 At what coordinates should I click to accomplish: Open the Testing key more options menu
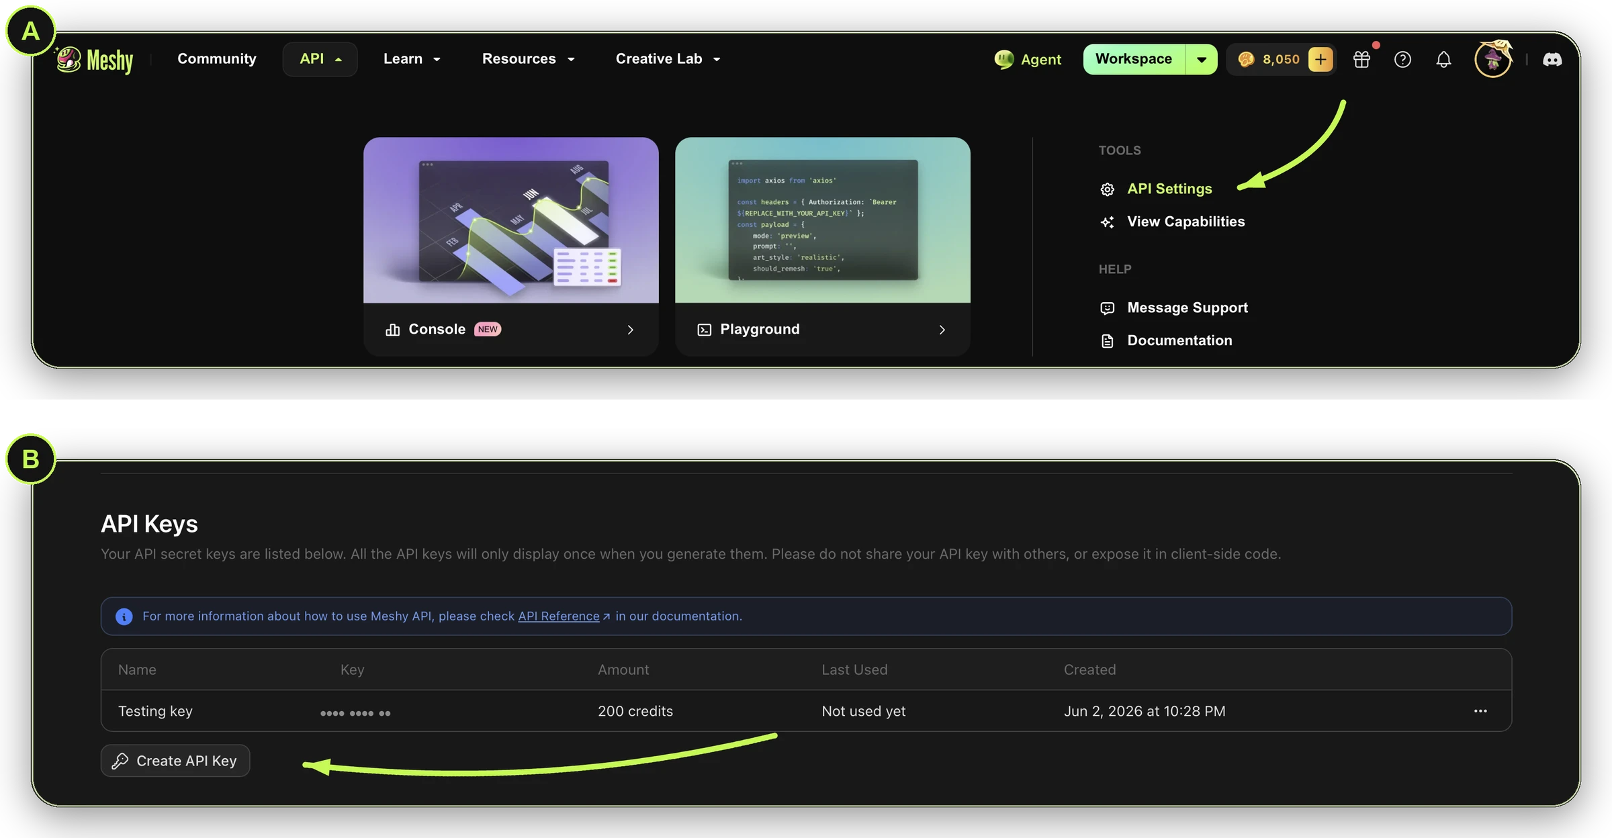1480,711
